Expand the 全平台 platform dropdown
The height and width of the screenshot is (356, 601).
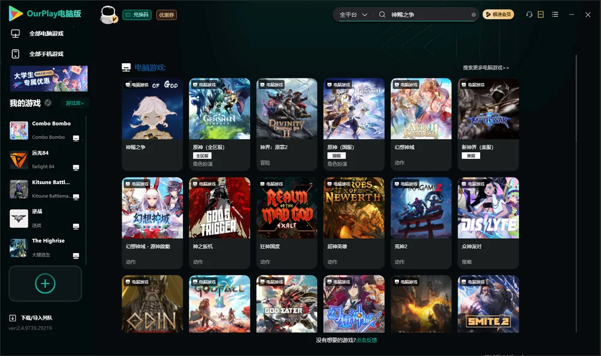pyautogui.click(x=353, y=14)
